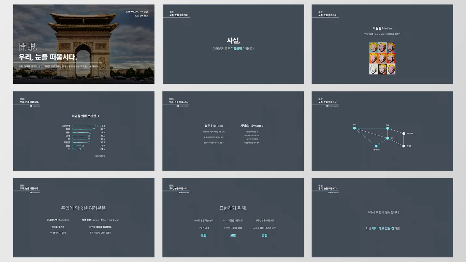Click the lollipop bar end dot for '돈'

(x=80, y=149)
